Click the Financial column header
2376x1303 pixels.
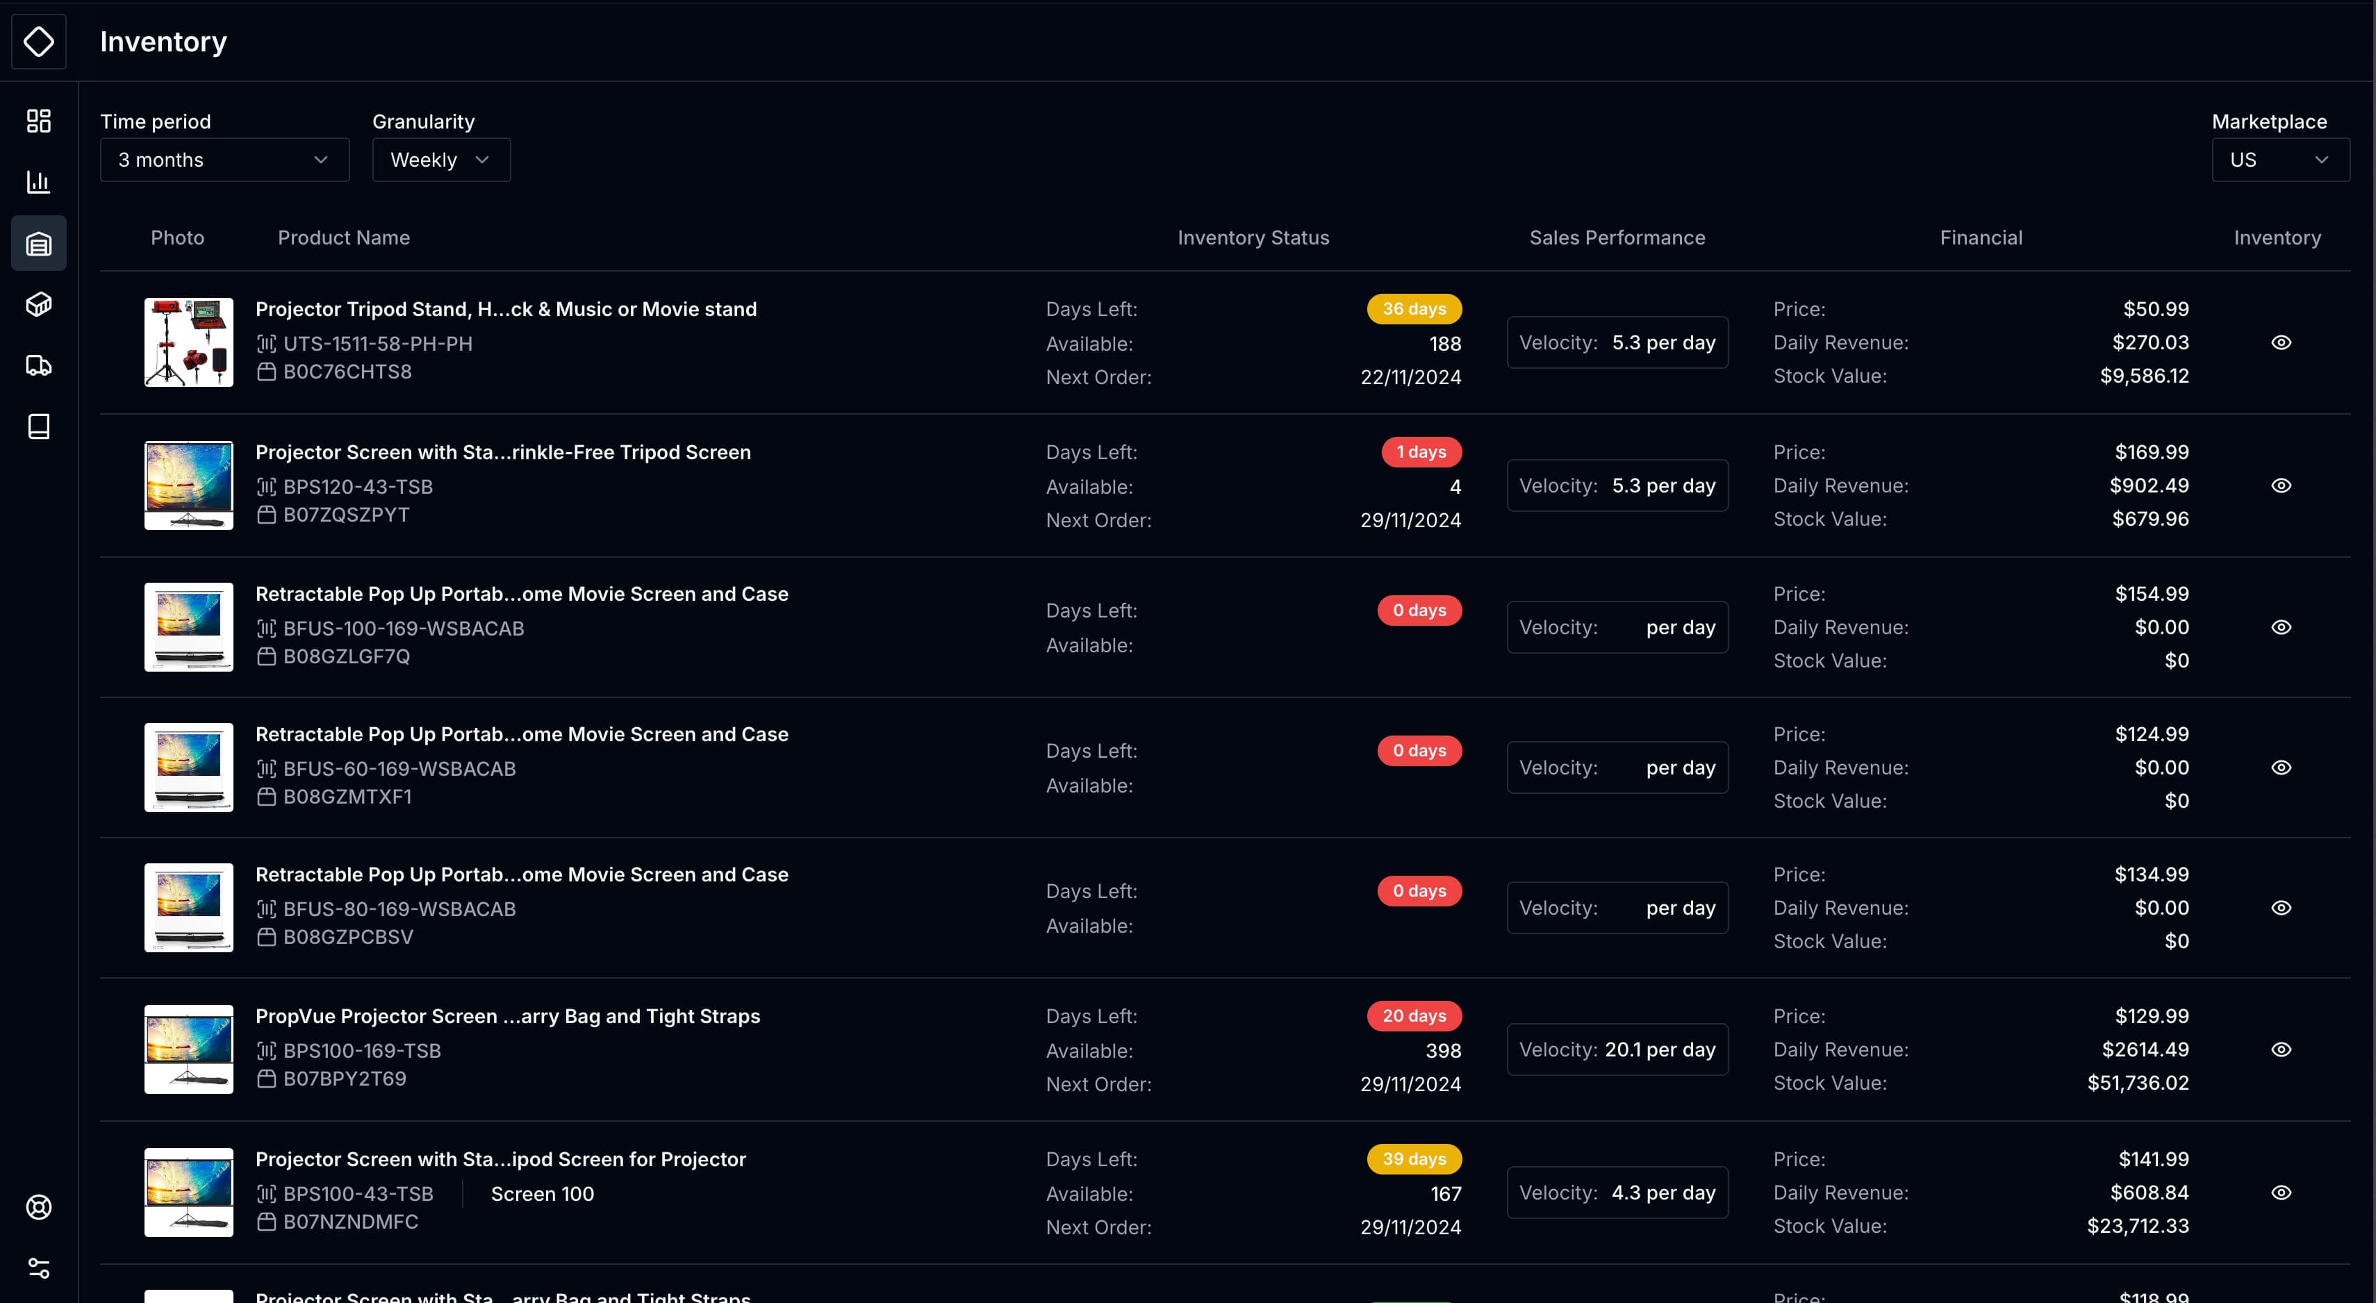click(x=1981, y=238)
